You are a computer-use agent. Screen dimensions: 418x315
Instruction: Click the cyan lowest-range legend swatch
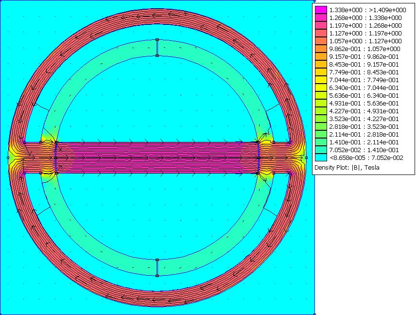[321, 158]
